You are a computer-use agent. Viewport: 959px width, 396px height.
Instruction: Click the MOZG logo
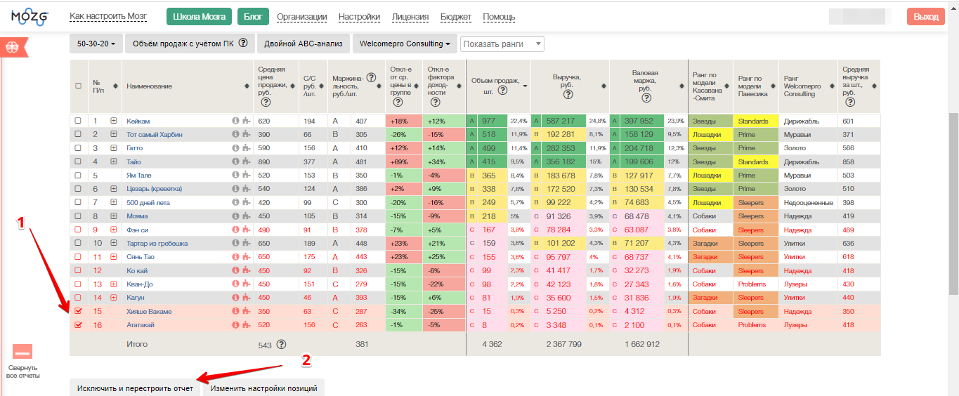[x=30, y=16]
